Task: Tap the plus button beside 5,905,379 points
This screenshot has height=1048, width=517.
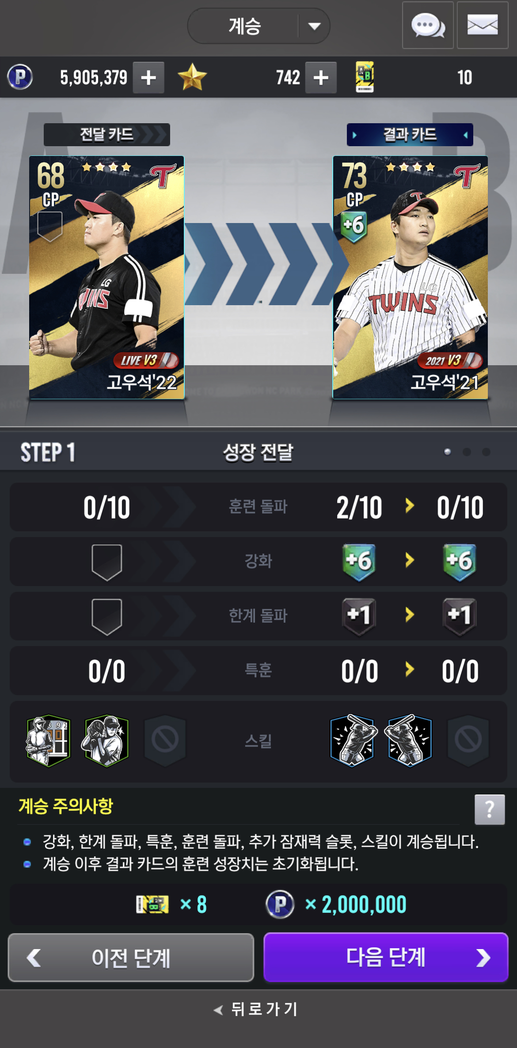Action: [148, 78]
